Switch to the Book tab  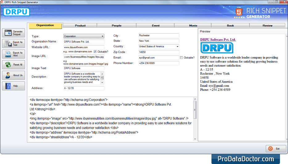(230, 26)
